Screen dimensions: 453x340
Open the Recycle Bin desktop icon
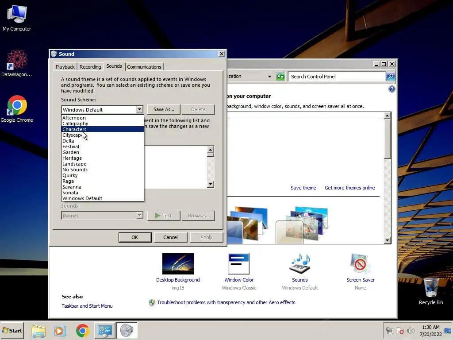pyautogui.click(x=431, y=290)
